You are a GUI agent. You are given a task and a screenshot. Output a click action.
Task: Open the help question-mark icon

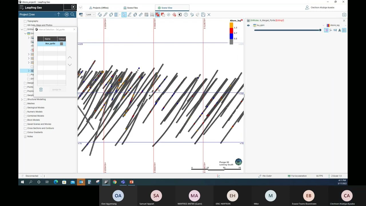186,15
